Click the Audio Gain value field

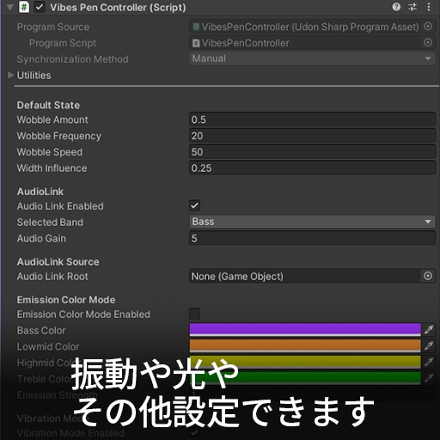312,238
